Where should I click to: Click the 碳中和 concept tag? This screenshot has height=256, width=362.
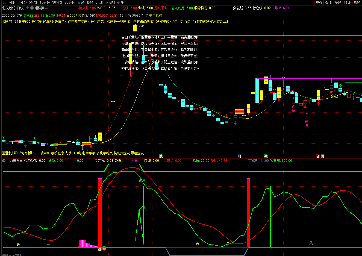point(45,153)
